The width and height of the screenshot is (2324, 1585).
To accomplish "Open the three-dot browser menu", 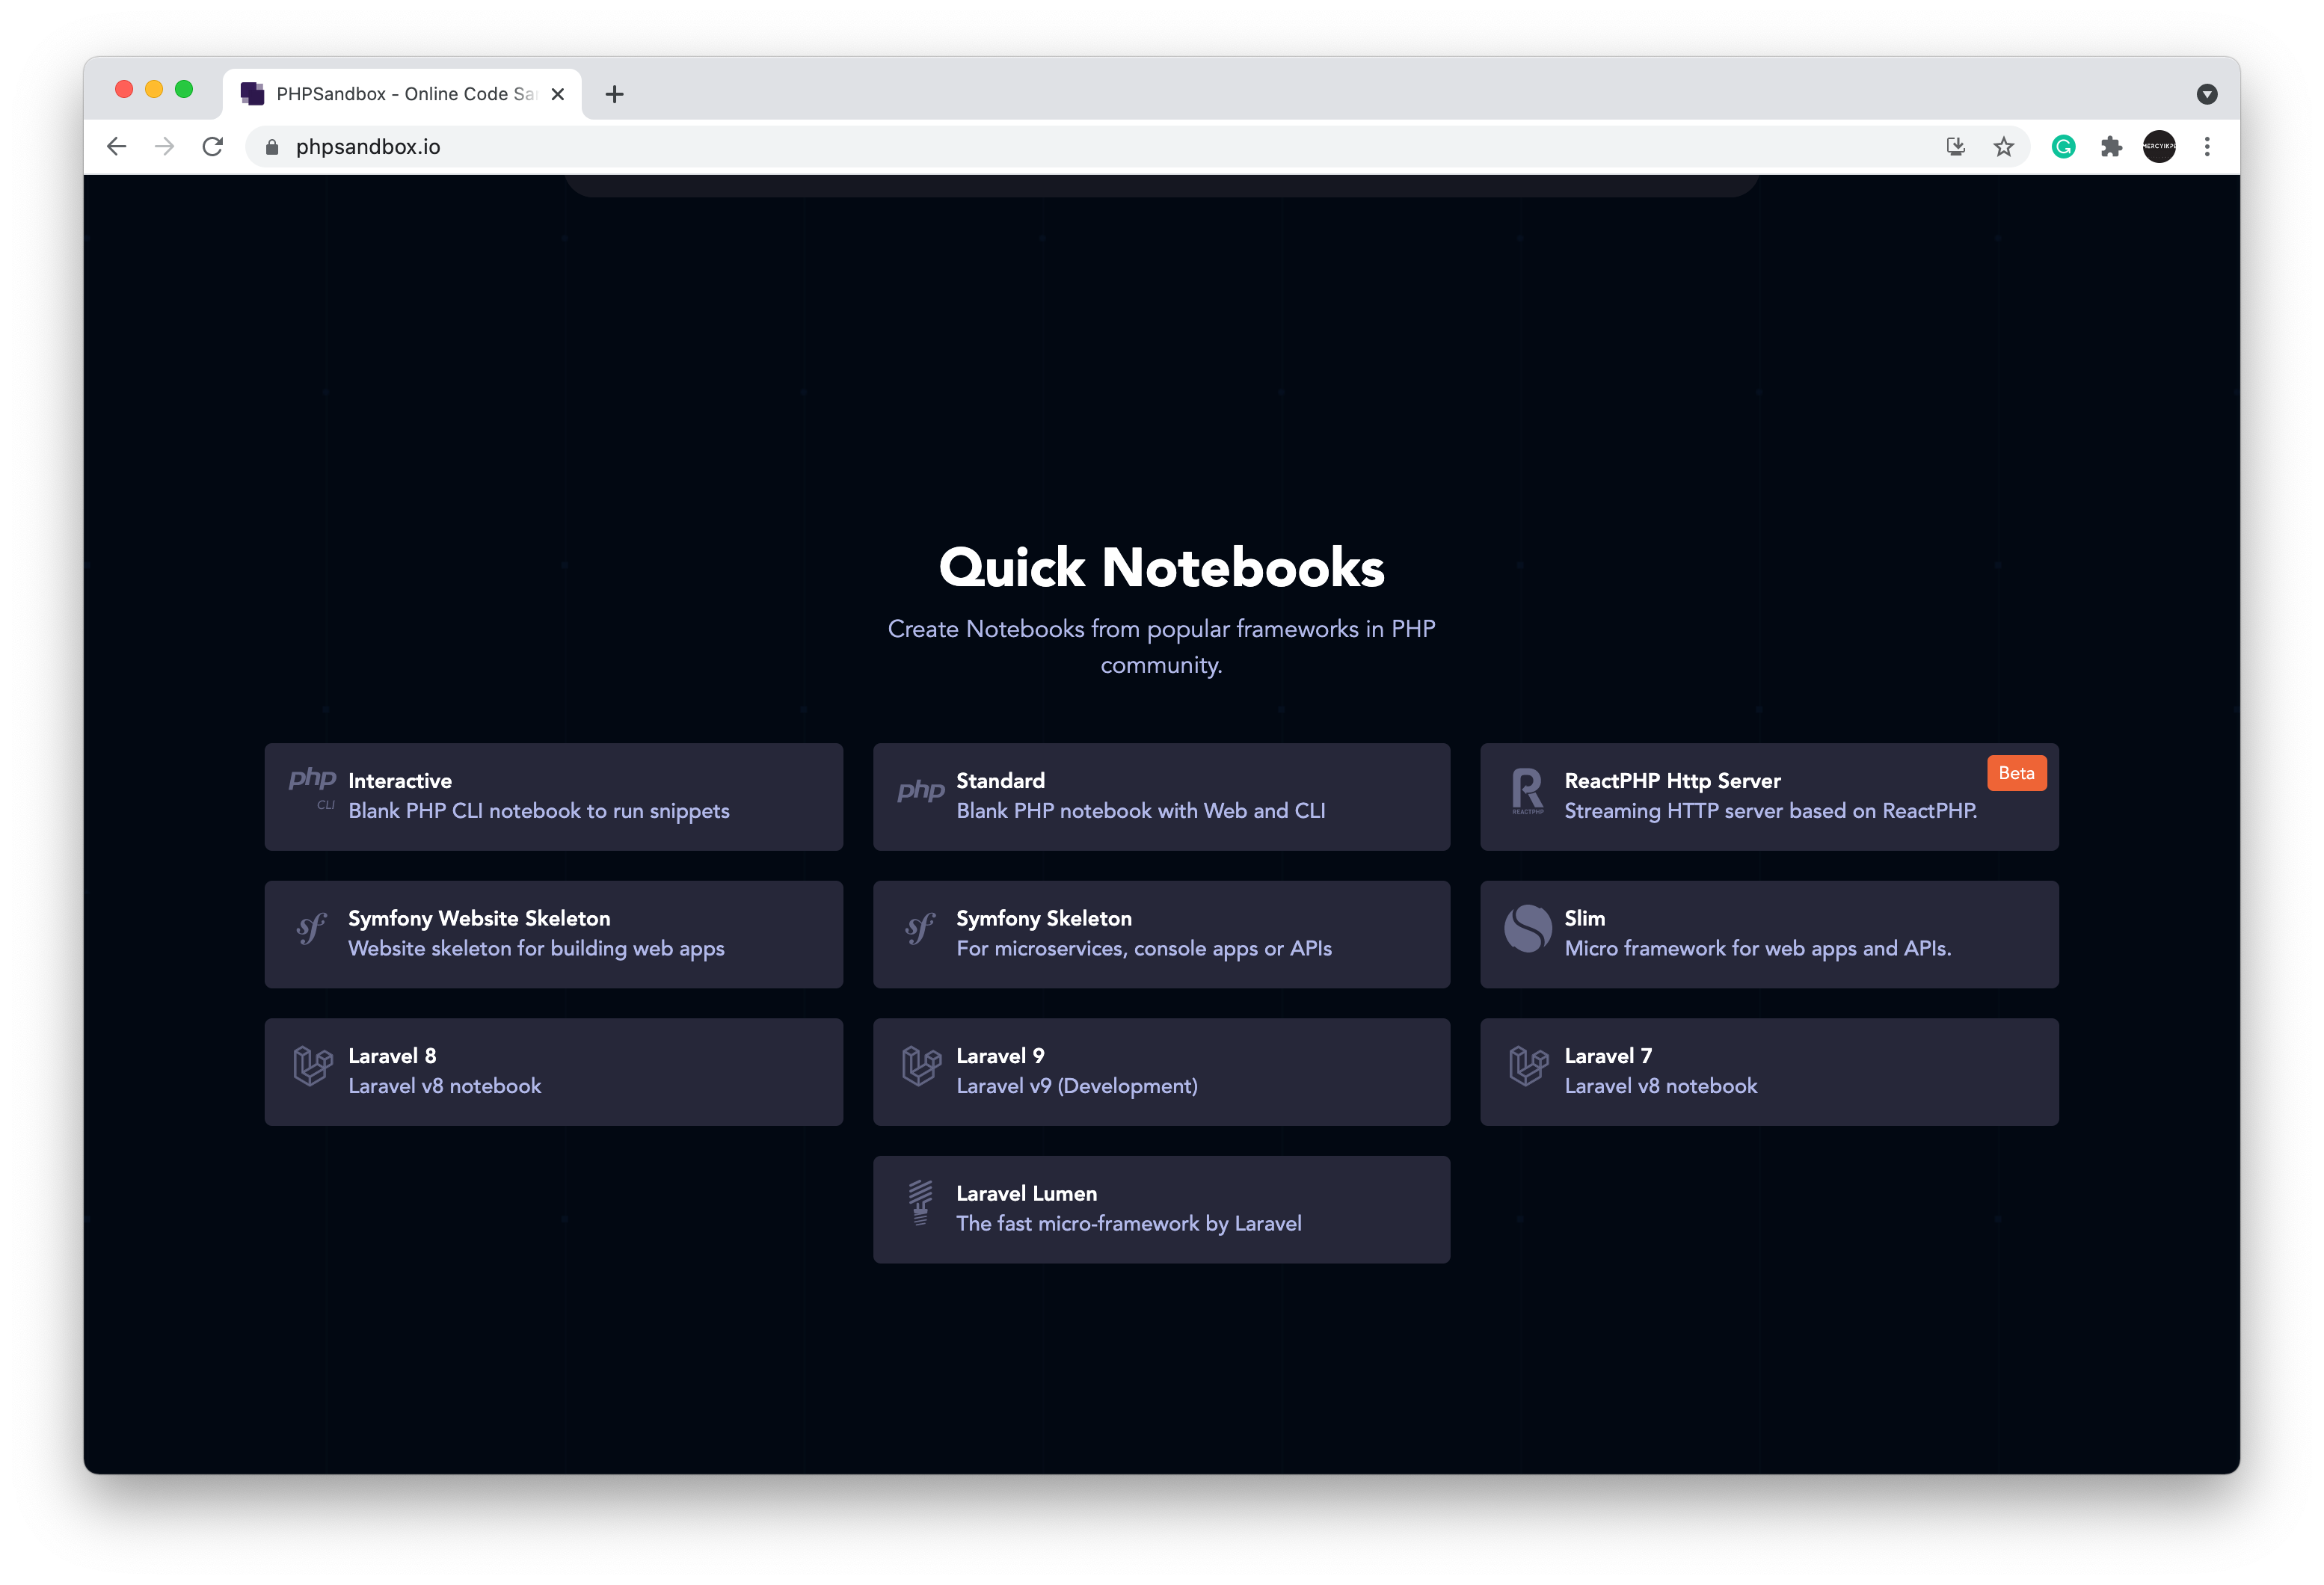I will (2208, 146).
